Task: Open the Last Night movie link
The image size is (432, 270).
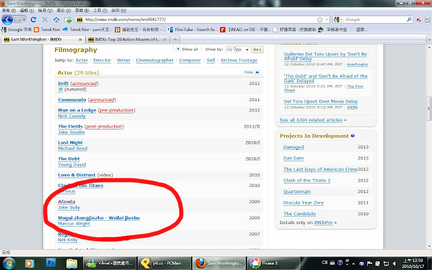Action: click(70, 142)
